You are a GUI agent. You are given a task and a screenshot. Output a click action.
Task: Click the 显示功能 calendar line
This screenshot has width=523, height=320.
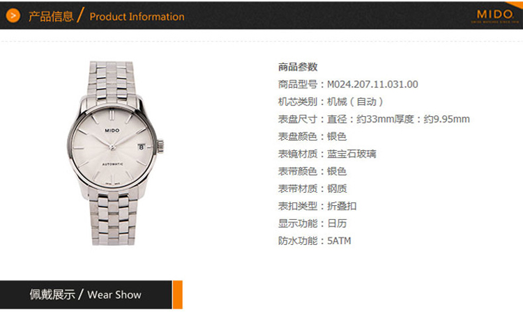pos(312,223)
